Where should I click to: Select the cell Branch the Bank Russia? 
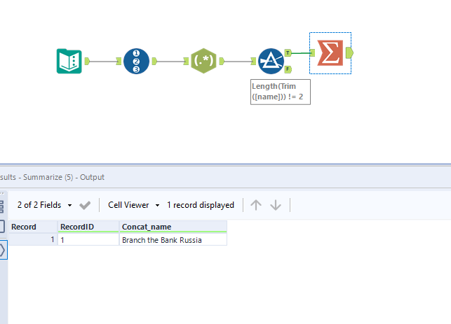pos(173,240)
